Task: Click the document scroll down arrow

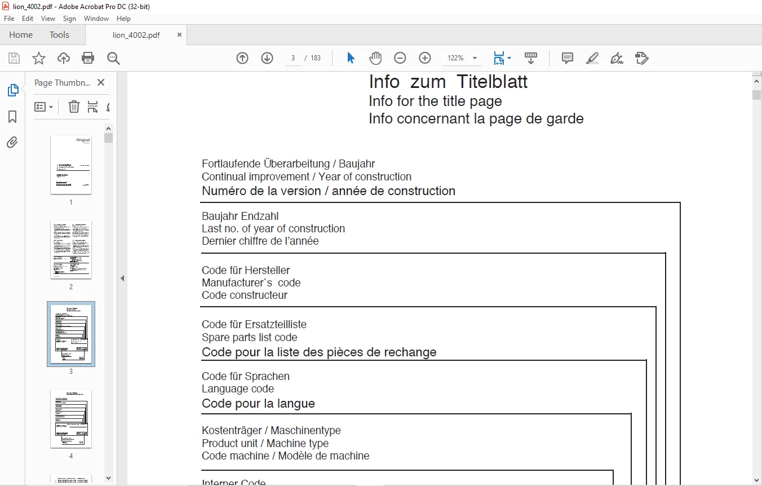Action: (x=757, y=480)
